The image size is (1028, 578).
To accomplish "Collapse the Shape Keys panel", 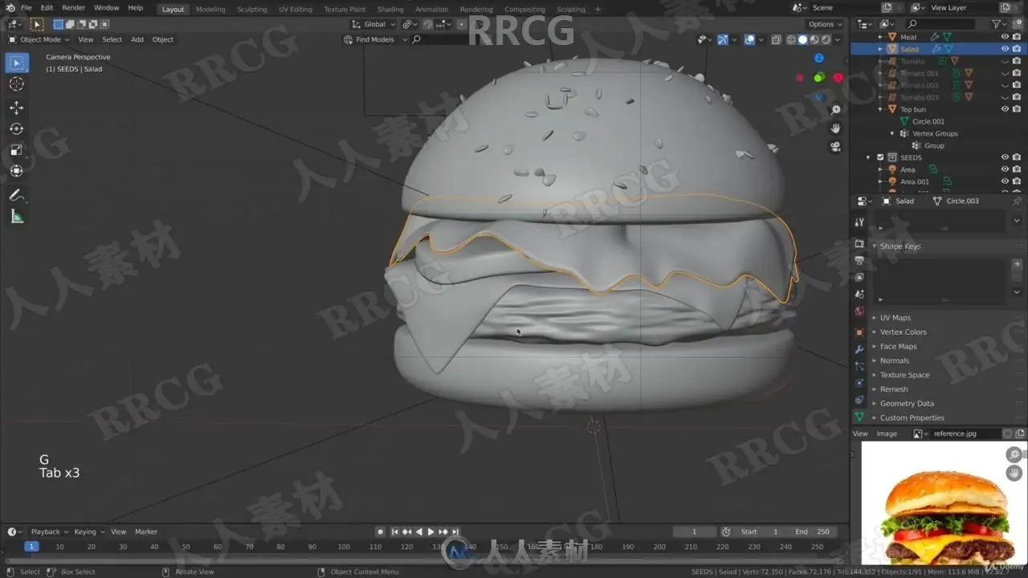I will coord(899,246).
